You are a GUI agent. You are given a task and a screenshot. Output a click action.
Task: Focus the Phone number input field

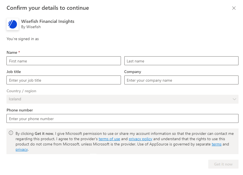[122, 119]
